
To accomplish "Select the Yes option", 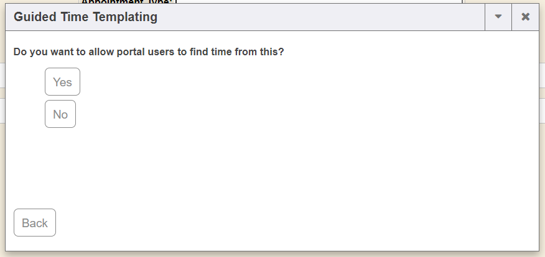I will click(x=62, y=82).
